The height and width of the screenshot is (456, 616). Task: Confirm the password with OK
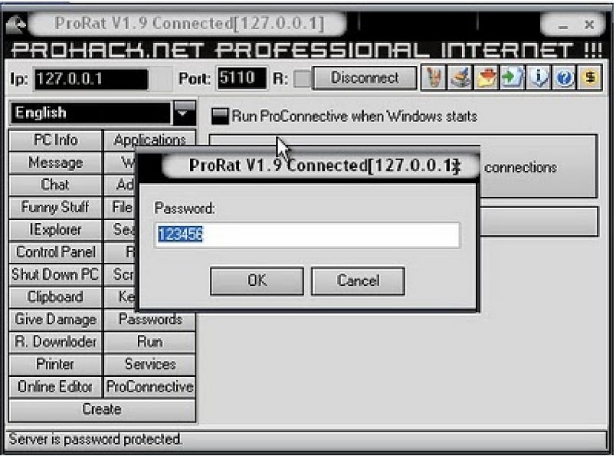click(257, 280)
